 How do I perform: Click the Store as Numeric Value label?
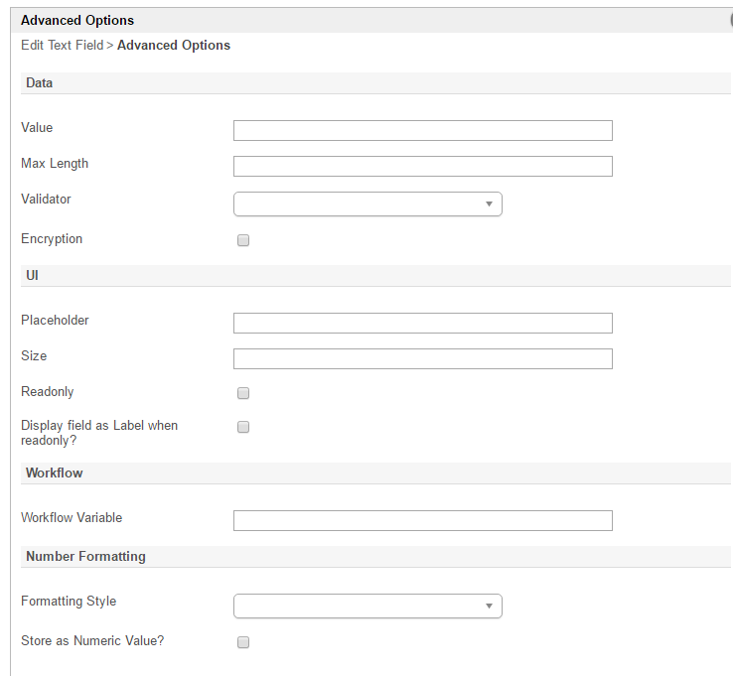click(x=92, y=641)
